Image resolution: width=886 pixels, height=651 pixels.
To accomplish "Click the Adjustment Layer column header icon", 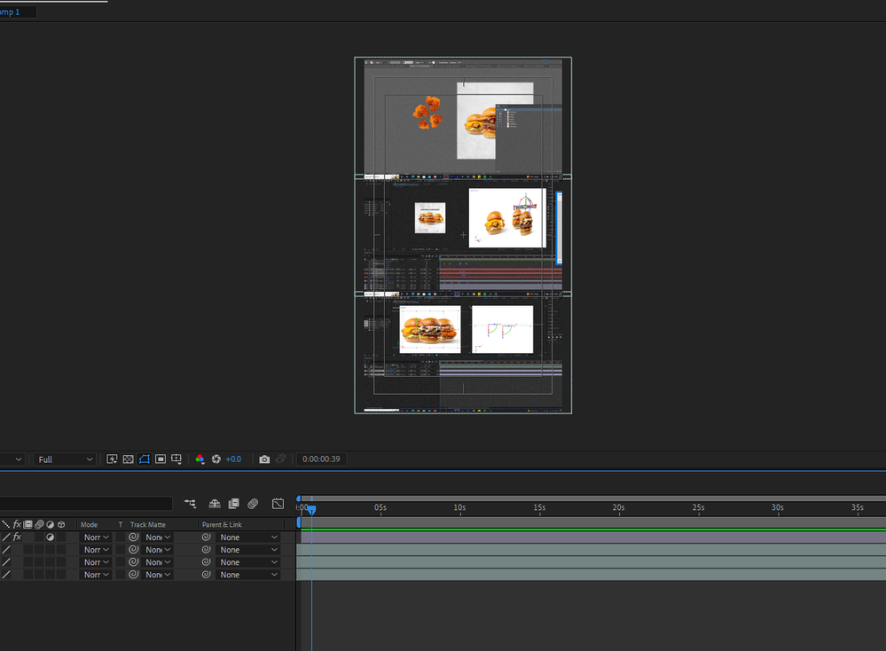I will coord(51,524).
